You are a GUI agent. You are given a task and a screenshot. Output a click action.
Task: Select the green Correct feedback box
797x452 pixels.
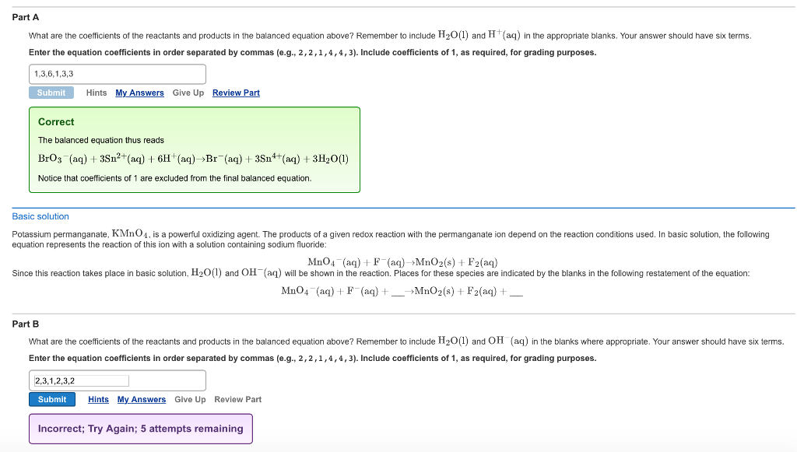point(193,149)
